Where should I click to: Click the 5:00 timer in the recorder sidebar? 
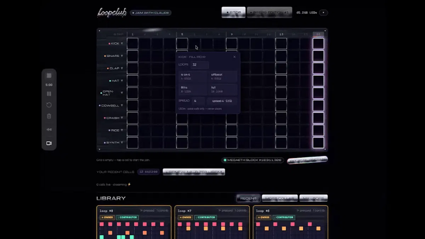pos(49,85)
